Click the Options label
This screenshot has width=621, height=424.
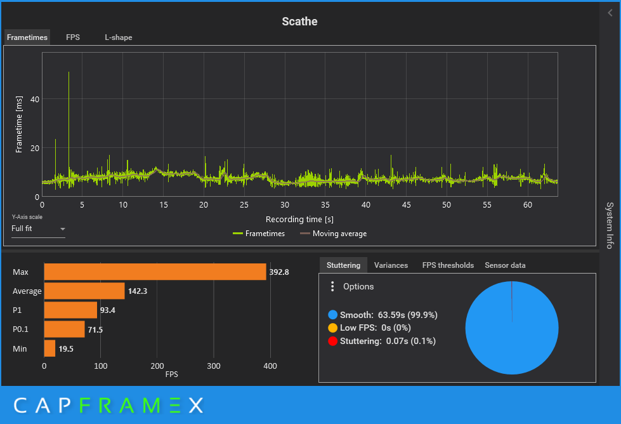[358, 286]
